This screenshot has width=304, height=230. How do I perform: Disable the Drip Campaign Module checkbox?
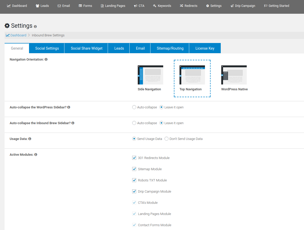tap(134, 191)
